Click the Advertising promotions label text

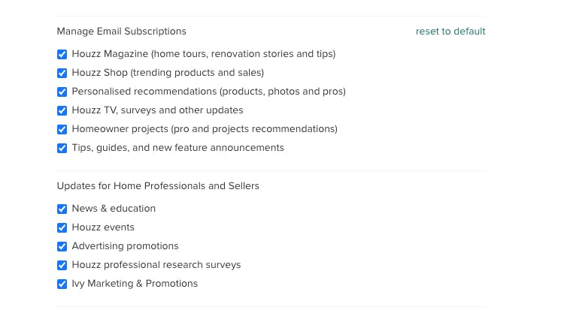(x=126, y=246)
